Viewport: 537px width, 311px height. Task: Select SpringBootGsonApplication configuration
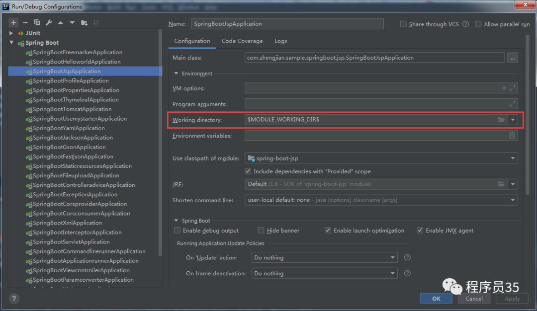[69, 147]
